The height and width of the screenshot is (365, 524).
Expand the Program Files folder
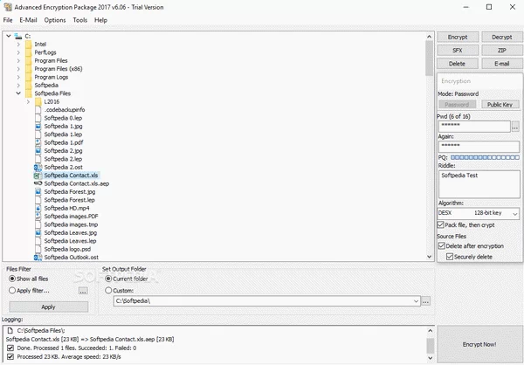(18, 59)
